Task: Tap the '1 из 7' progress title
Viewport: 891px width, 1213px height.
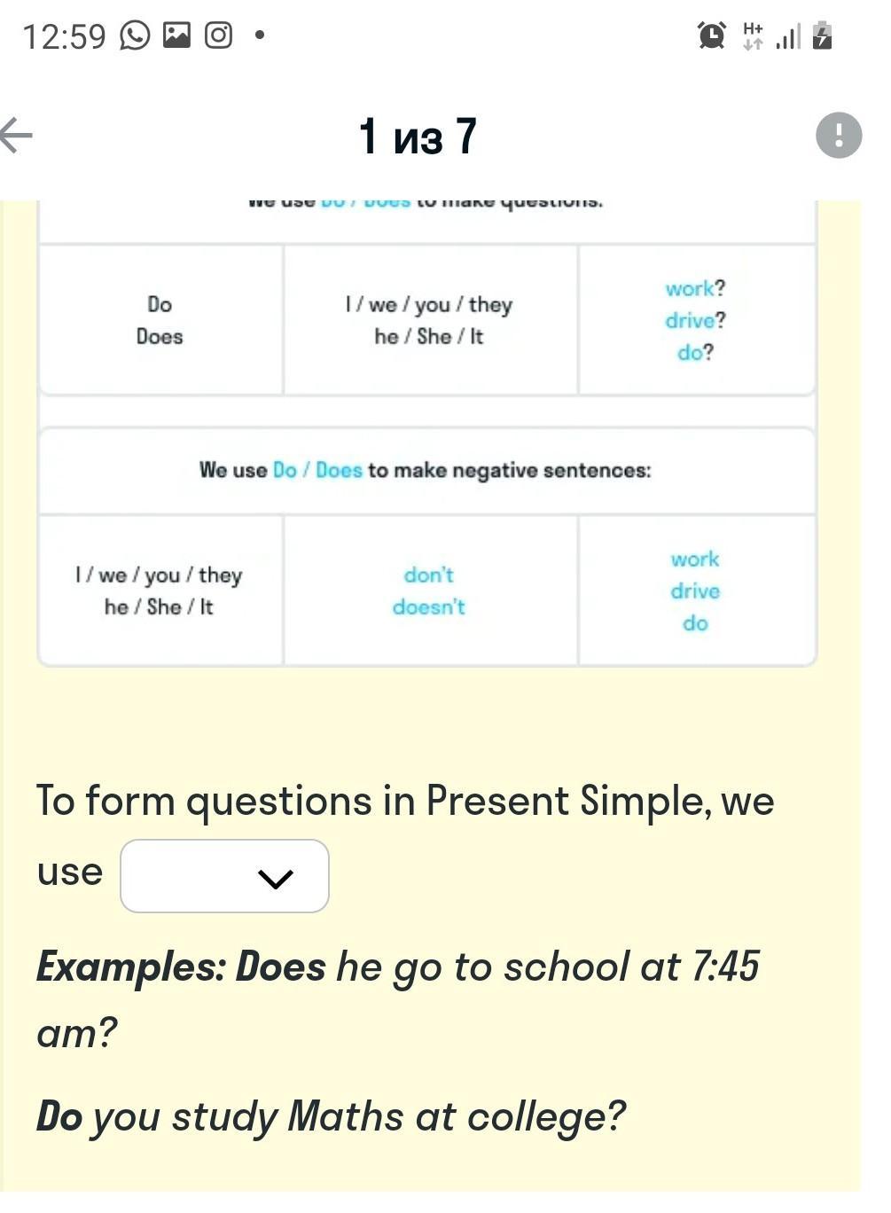Action: point(418,137)
